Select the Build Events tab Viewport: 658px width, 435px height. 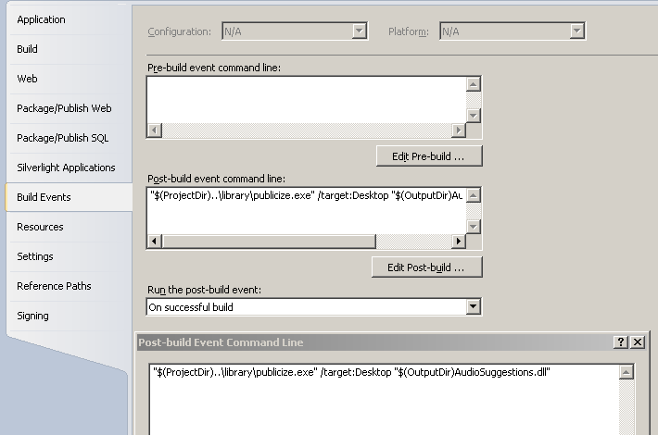(x=70, y=197)
